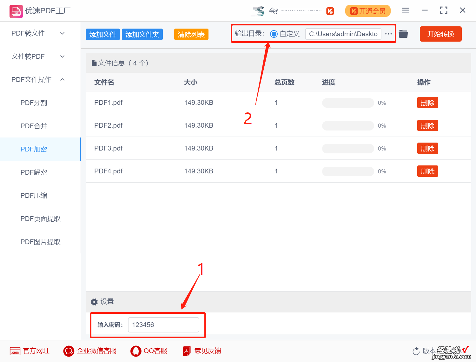Viewport: 476px width, 362px height.
Task: Open PDF页面提取 in the sidebar
Action: coord(40,218)
